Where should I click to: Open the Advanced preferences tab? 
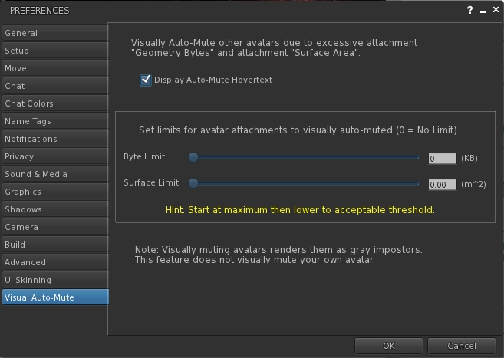pyautogui.click(x=54, y=262)
